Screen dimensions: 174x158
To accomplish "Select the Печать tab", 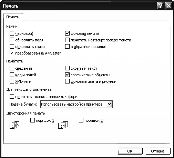I will pyautogui.click(x=13, y=17).
